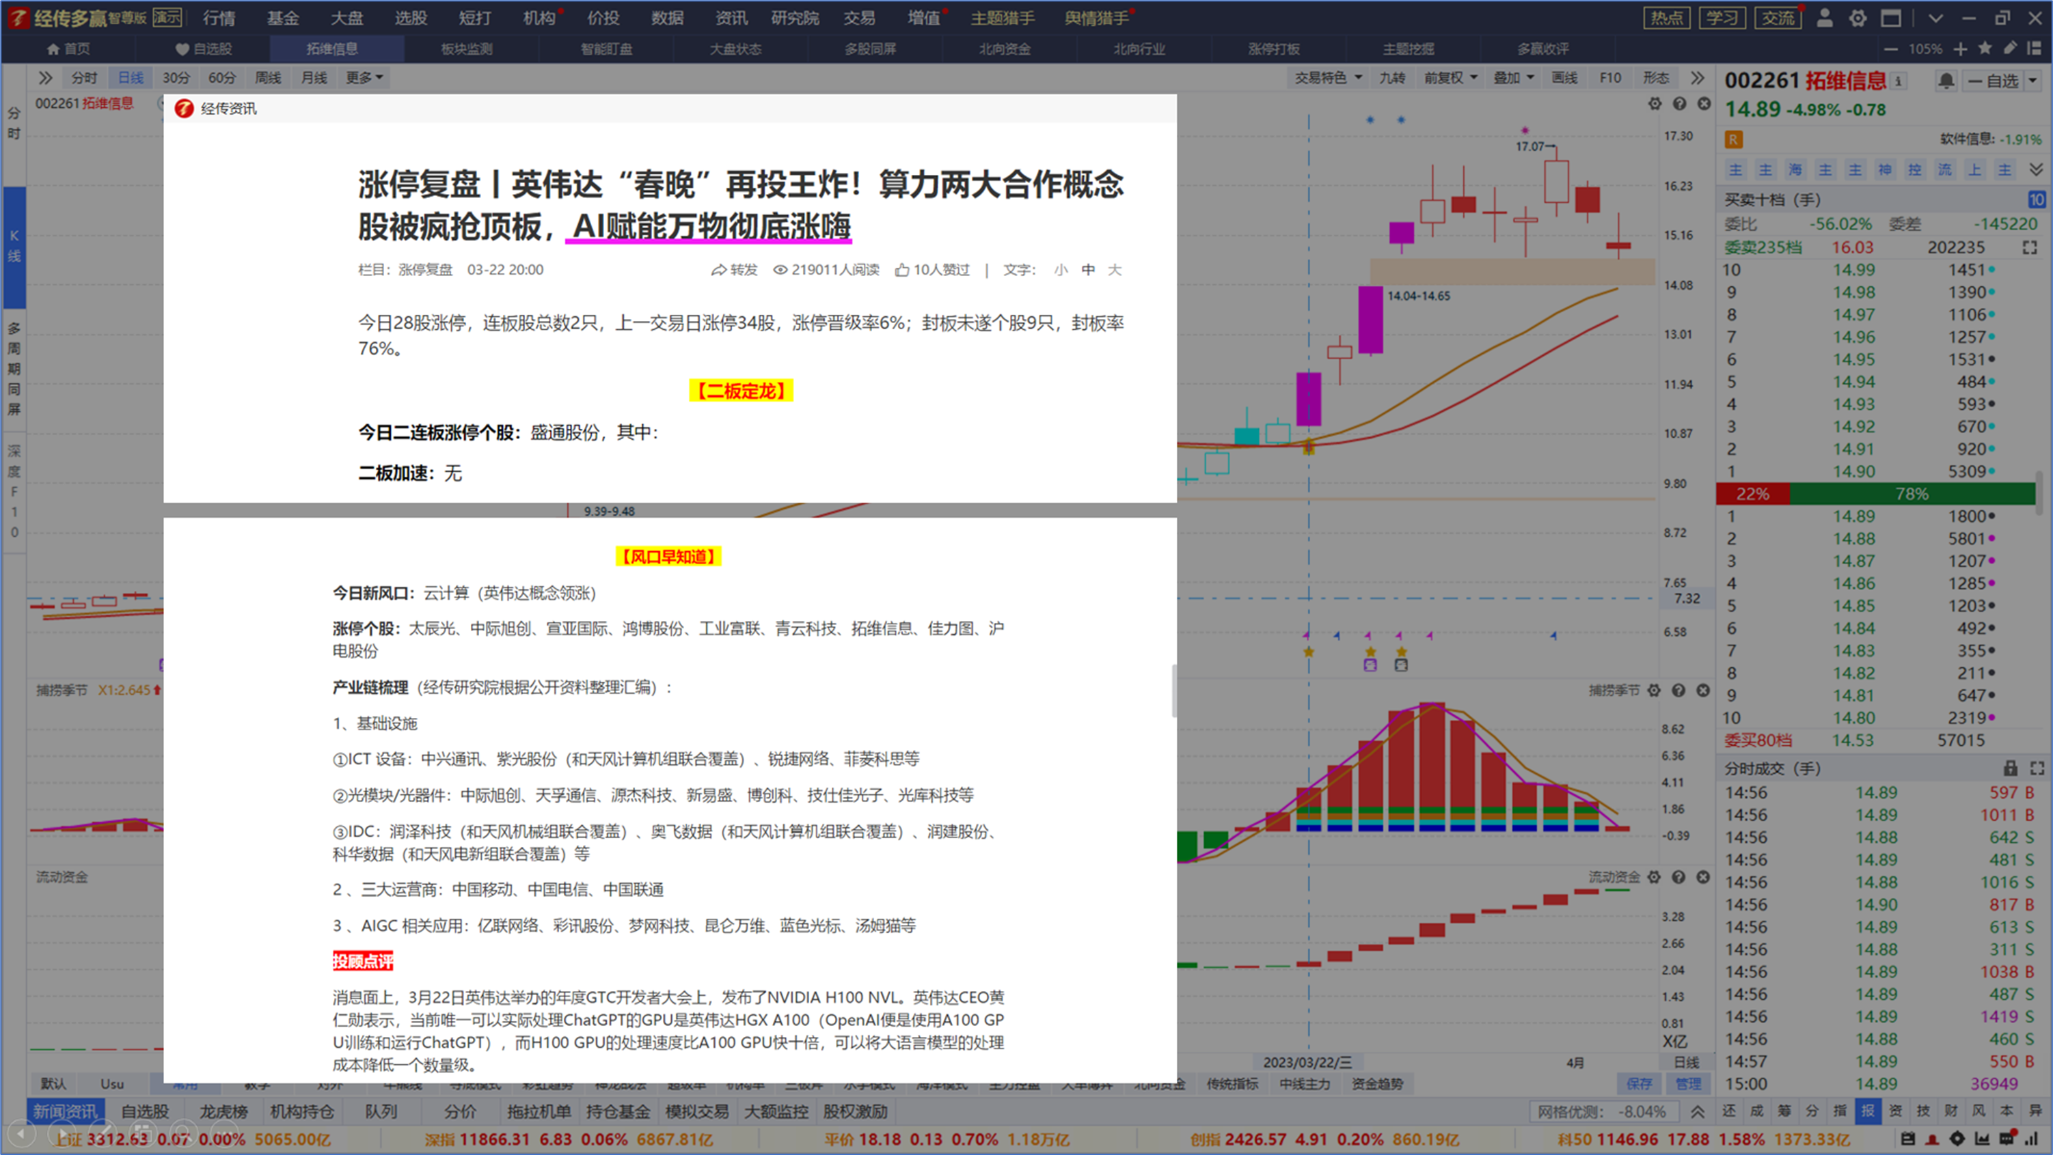Toggle the 形态 pattern button
The height and width of the screenshot is (1155, 2053).
1655,77
